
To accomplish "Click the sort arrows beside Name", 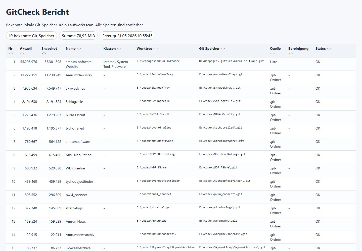I will [79, 49].
